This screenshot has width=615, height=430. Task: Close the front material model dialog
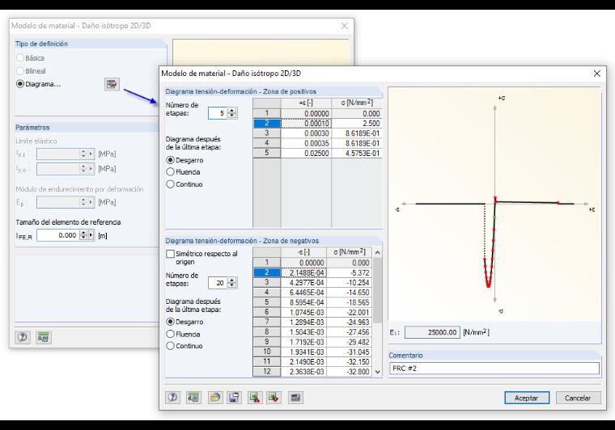click(597, 74)
